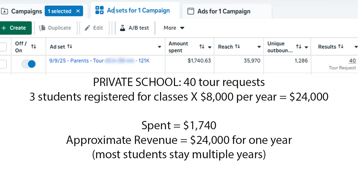Click the Campaigns folder icon

[x=4, y=11]
